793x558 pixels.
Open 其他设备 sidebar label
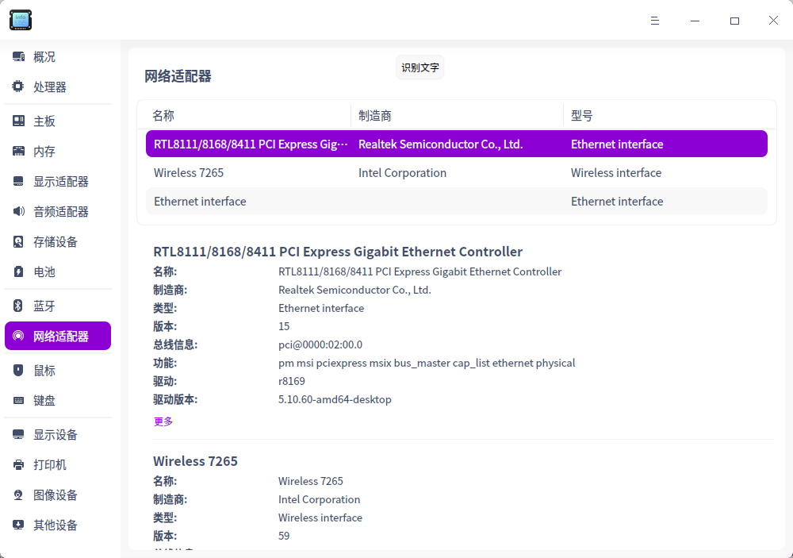pyautogui.click(x=56, y=525)
